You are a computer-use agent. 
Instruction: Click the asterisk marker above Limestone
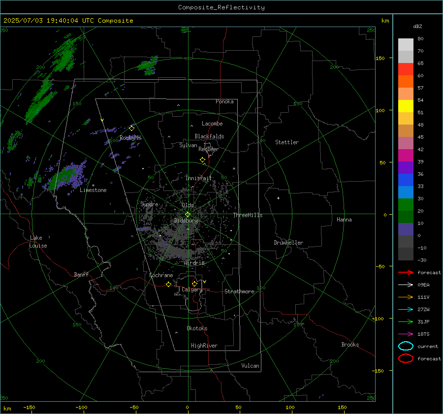point(93,186)
